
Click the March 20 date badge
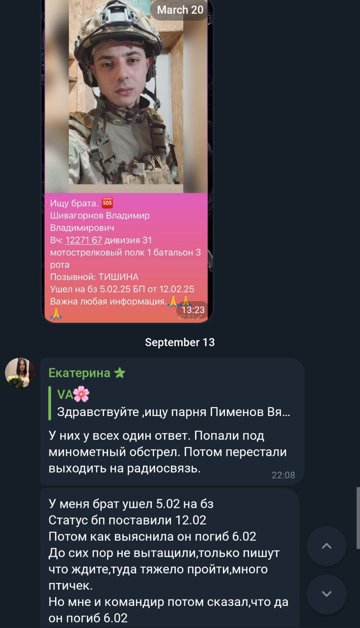[180, 10]
